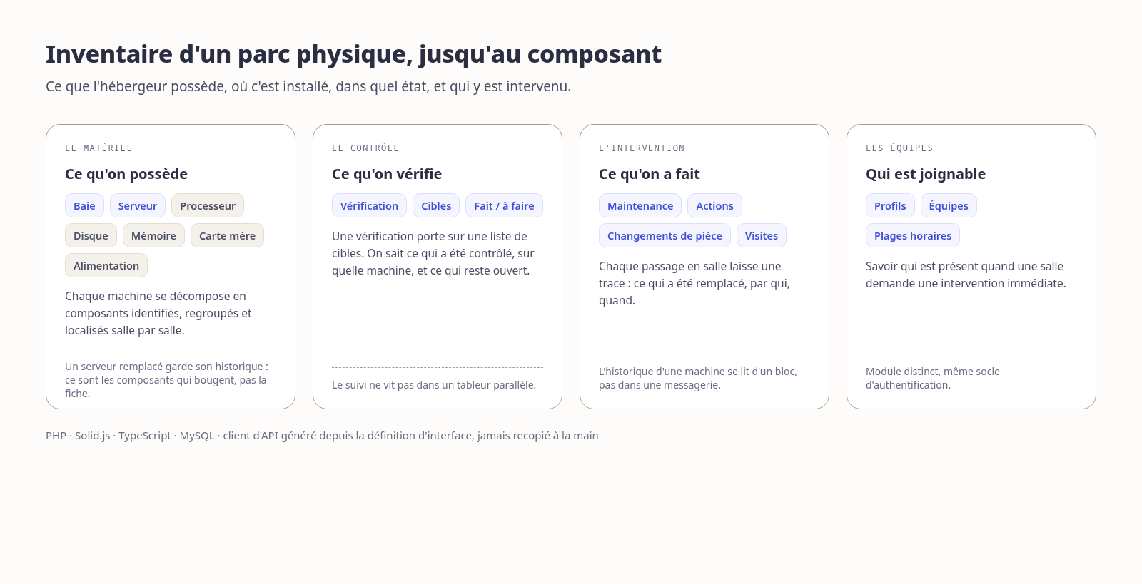Image resolution: width=1142 pixels, height=584 pixels.
Task: Select the Actions chip
Action: tap(714, 205)
